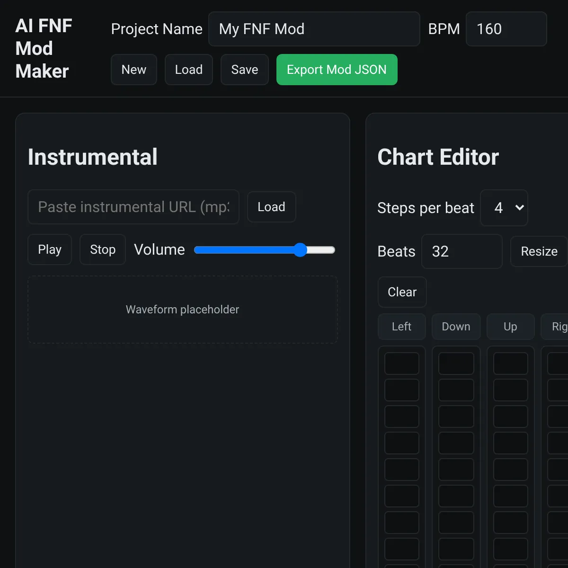Screen dimensions: 568x568
Task: Play the instrumental track
Action: pos(50,249)
